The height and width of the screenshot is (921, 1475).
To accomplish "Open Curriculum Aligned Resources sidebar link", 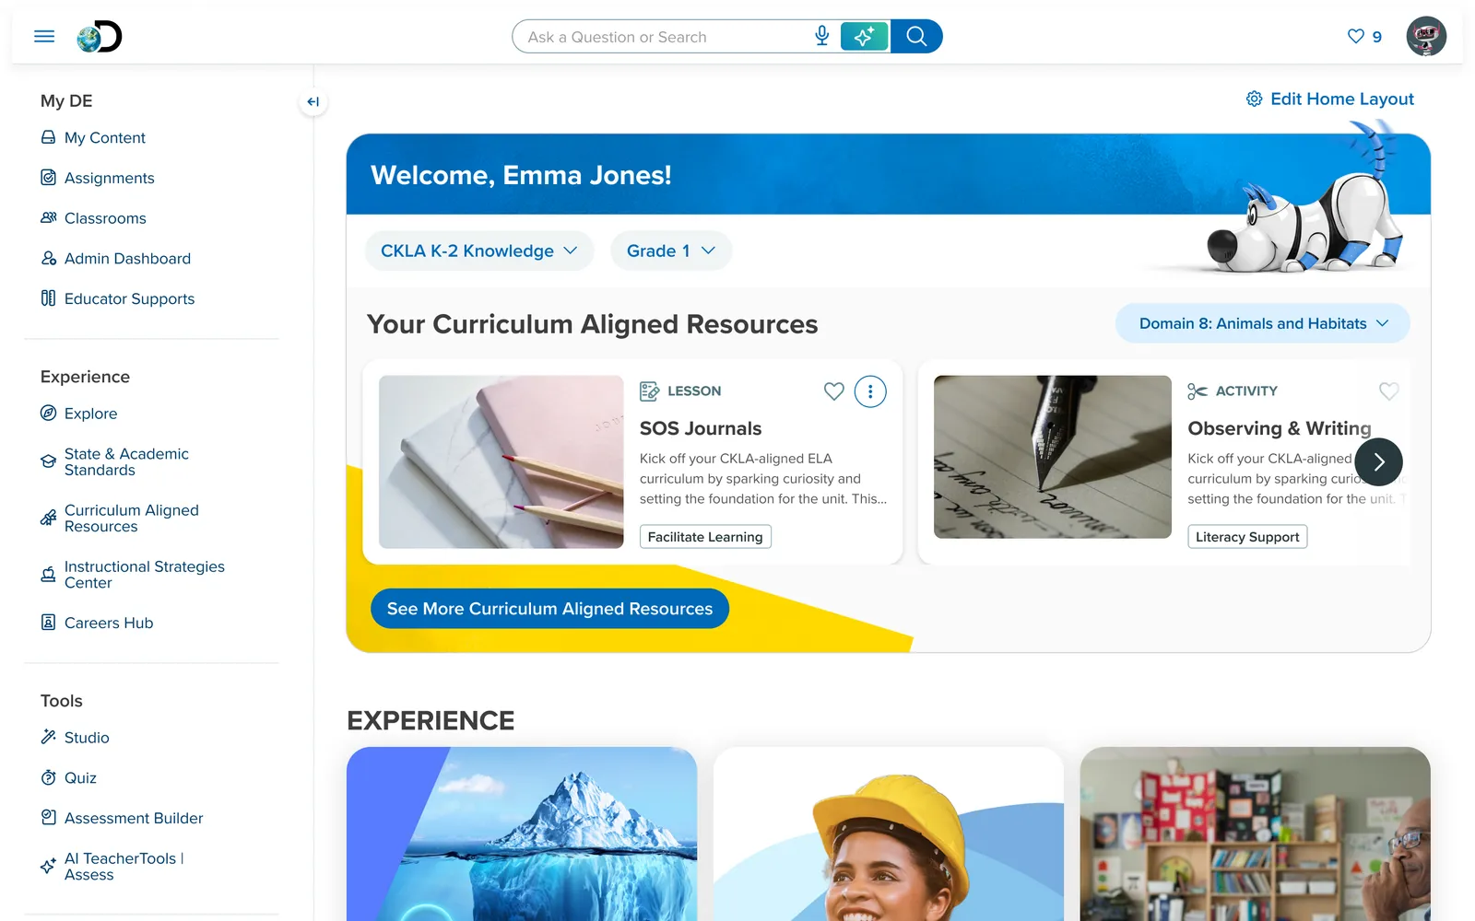I will tap(131, 519).
